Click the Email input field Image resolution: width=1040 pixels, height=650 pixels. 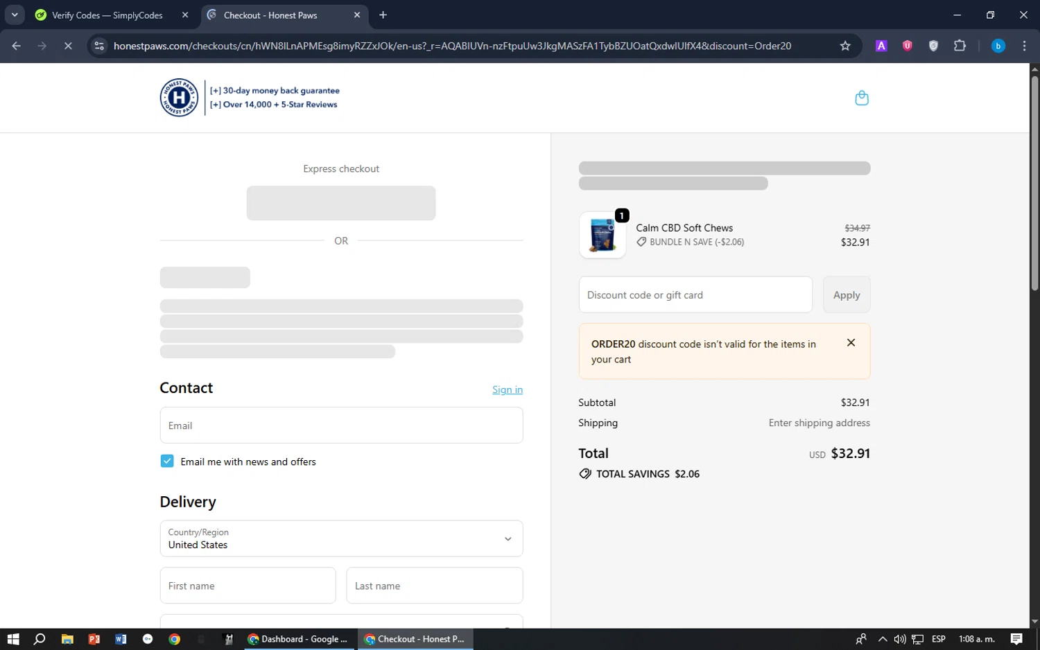click(341, 425)
